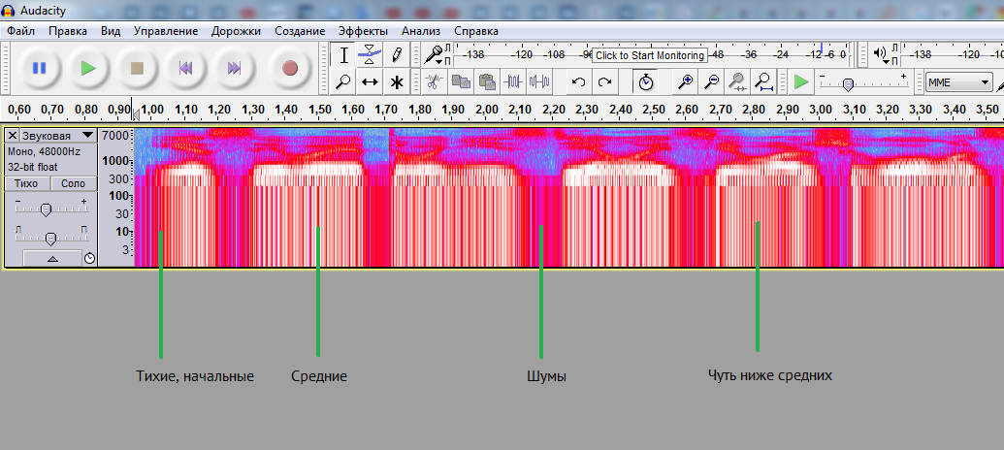Select the Zoom magnifier tool
1004x450 pixels.
click(x=343, y=81)
